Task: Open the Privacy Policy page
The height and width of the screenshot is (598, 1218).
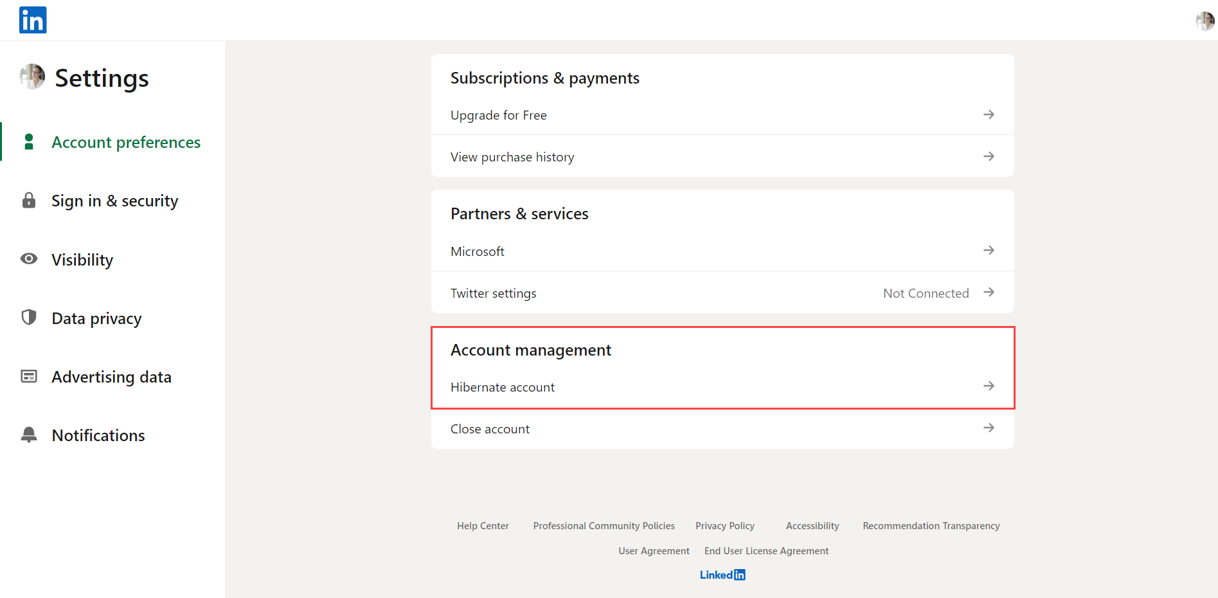Action: tap(724, 525)
